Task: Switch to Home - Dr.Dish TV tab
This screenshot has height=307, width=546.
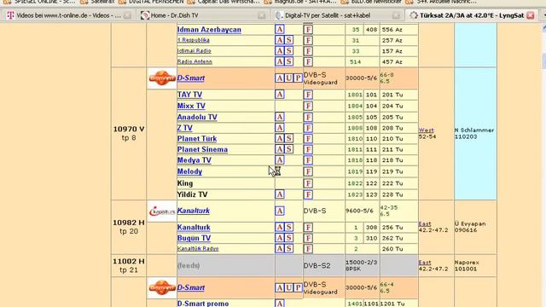Action: coord(202,15)
